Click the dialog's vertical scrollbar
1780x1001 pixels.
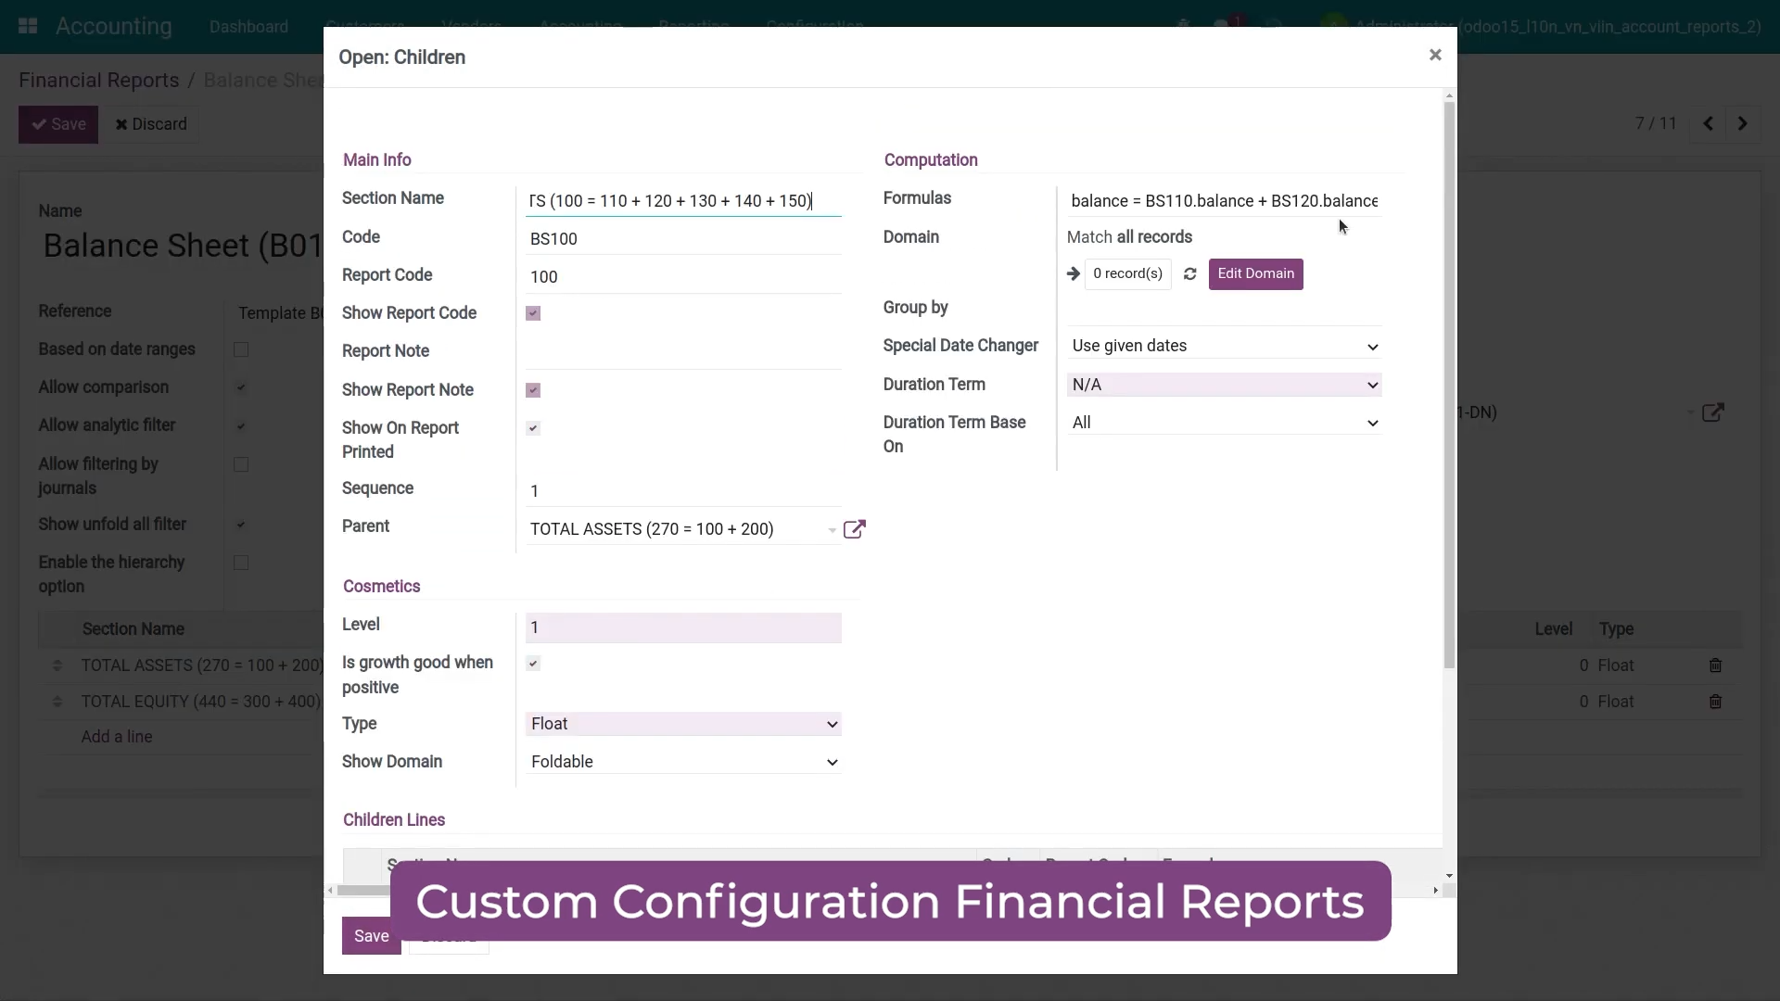point(1449,385)
